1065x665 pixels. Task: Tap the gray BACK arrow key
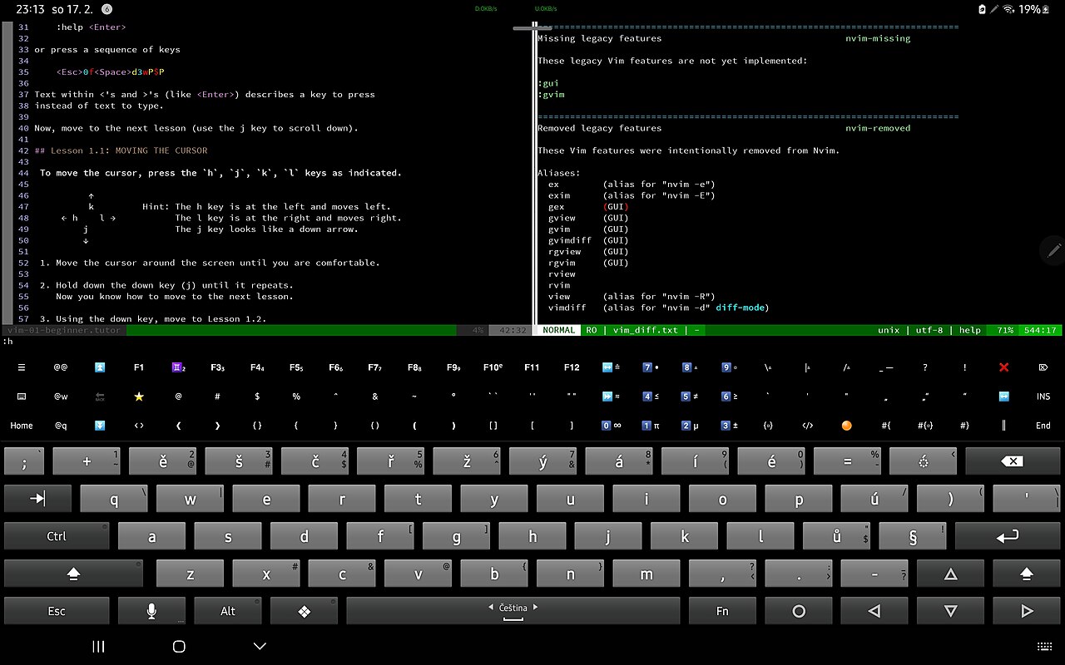click(100, 397)
